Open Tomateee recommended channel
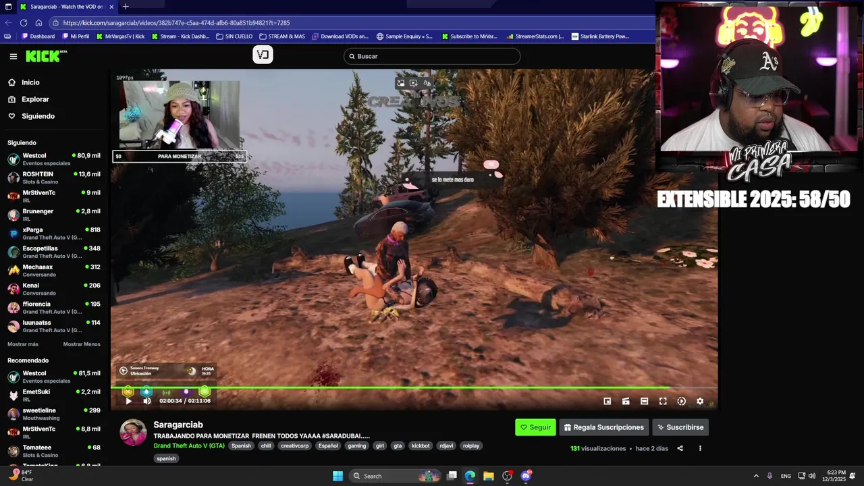The image size is (864, 486). [54, 451]
